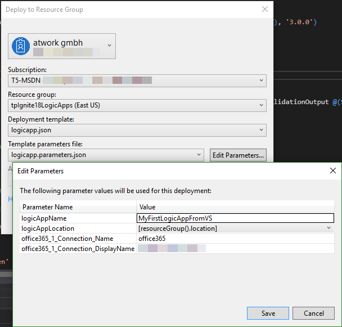Open the Subscription dropdown
This screenshot has width=342, height=327.
coord(262,80)
